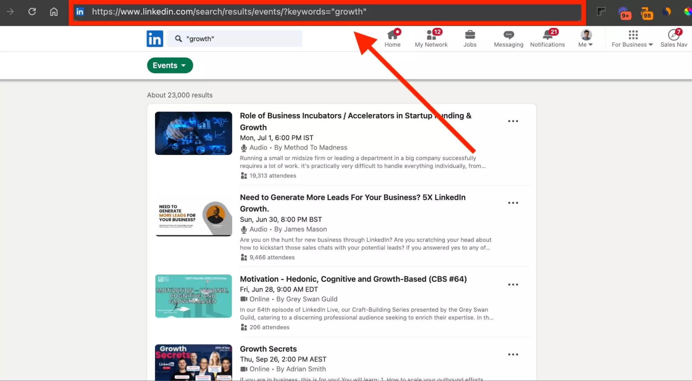Select the Messaging menu item

tap(508, 38)
